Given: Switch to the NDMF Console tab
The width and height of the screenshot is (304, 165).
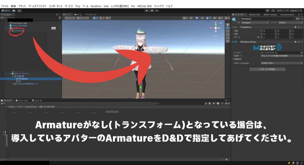Looking at the screenshot, I should point(270,15).
